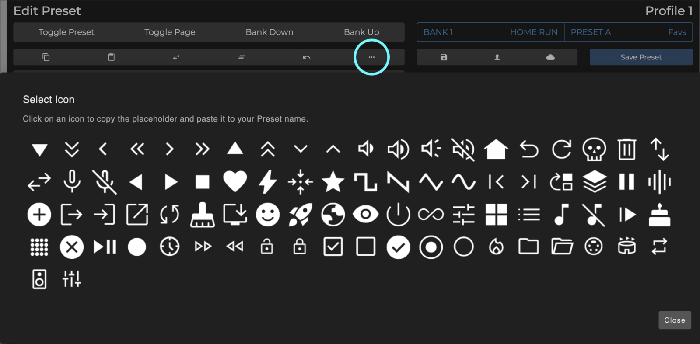The image size is (700, 344).
Task: Click the Save Preset button
Action: 641,57
